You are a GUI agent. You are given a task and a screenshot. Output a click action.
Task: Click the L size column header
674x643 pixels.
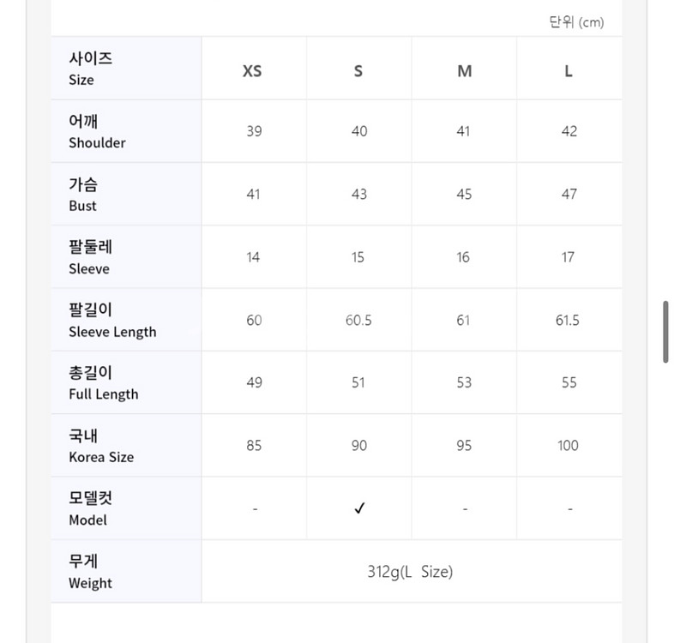point(569,71)
